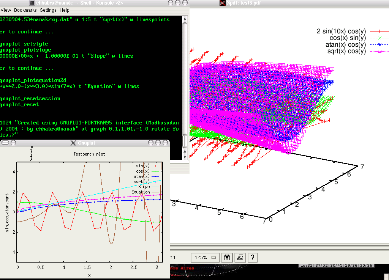Screen dimensions: 389x280
Task: Open the question mark About button in Xpdf
Action: [253, 257]
